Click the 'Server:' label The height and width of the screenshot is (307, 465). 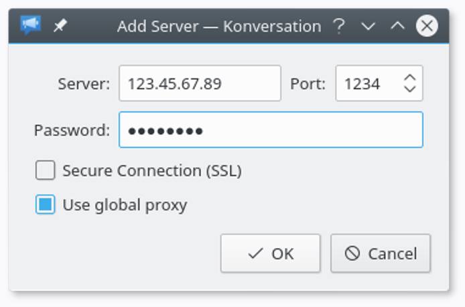pyautogui.click(x=83, y=84)
